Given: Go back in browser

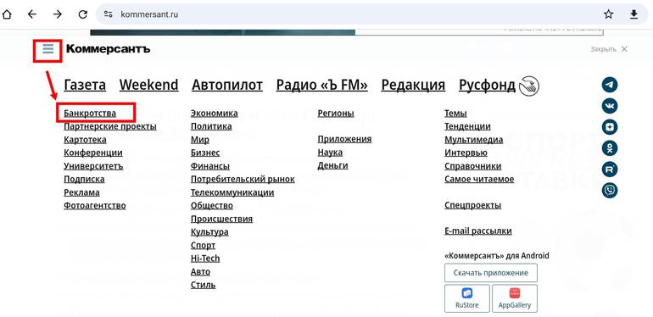Looking at the screenshot, I should click(x=32, y=14).
